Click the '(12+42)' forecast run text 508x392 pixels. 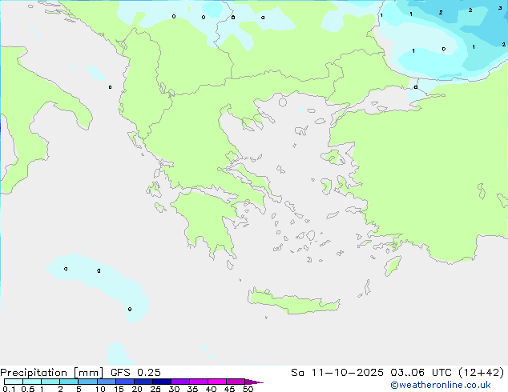point(482,373)
